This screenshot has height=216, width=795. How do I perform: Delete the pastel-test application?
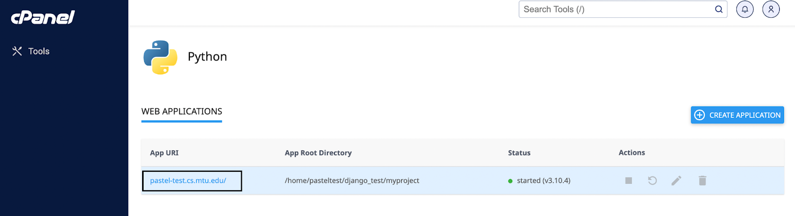[702, 180]
